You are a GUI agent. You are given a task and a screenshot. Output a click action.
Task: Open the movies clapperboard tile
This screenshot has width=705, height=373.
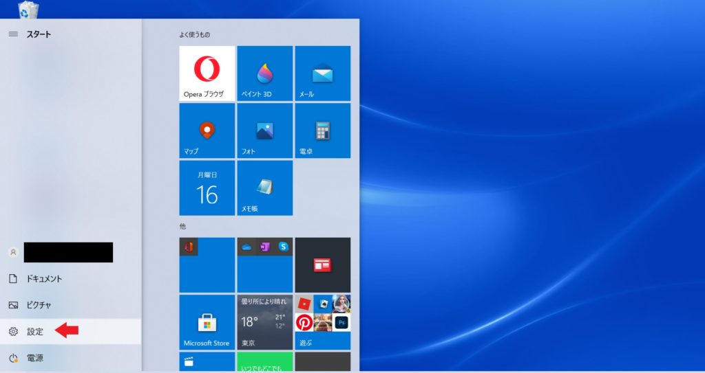207,362
